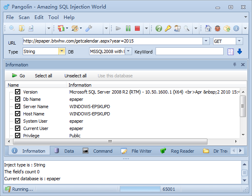Switch to the File Writer tab
Viewport: 252px width, 196px height.
(x=136, y=151)
